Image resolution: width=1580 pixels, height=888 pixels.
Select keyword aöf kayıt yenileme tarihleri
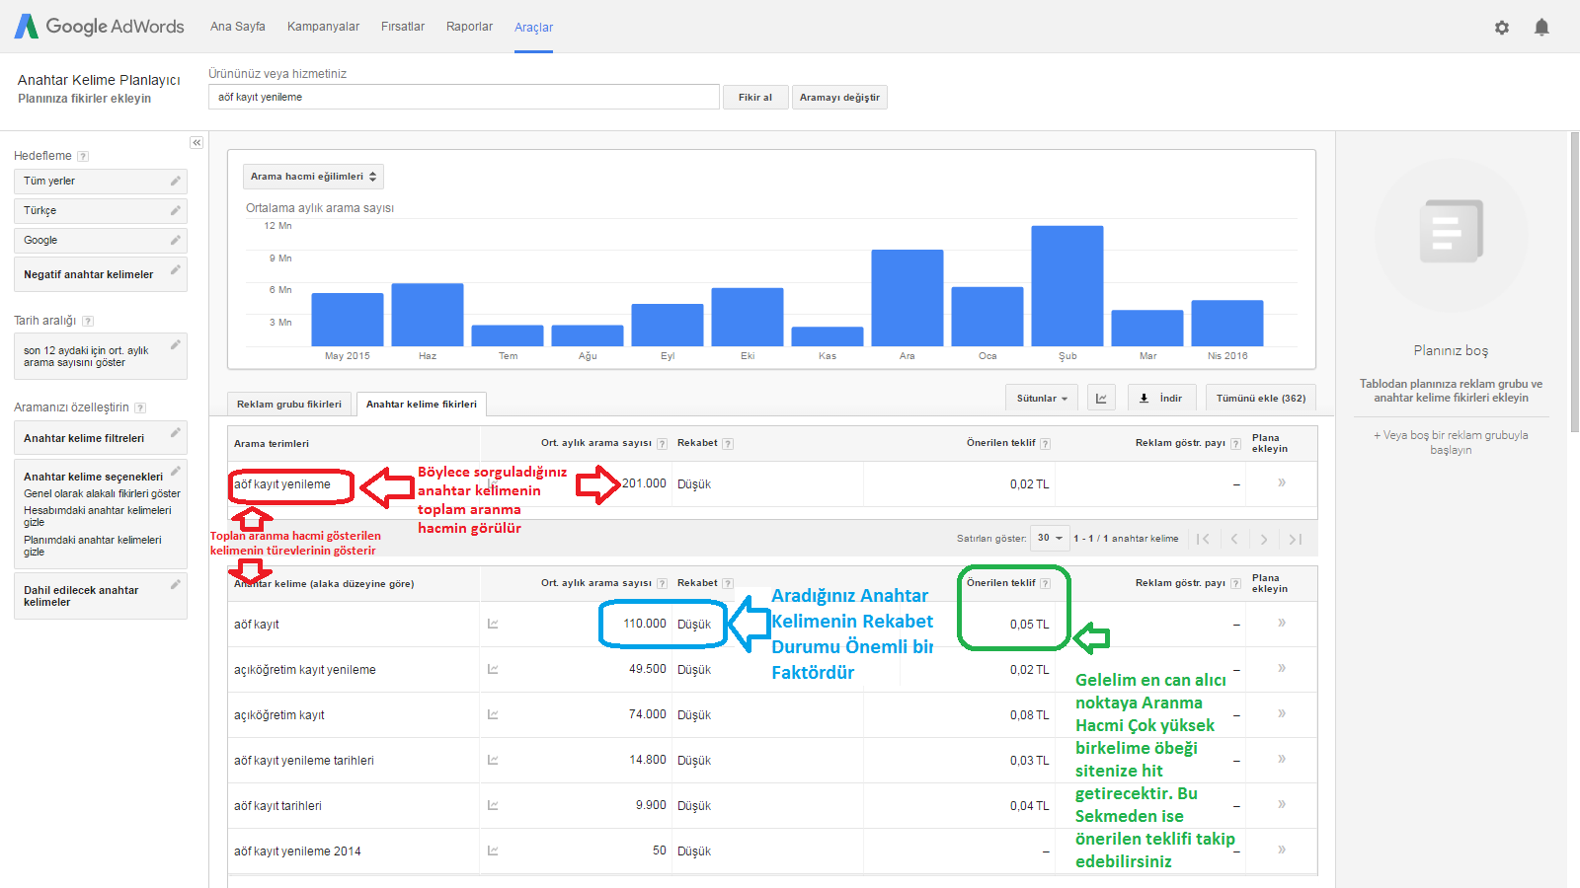pos(304,761)
